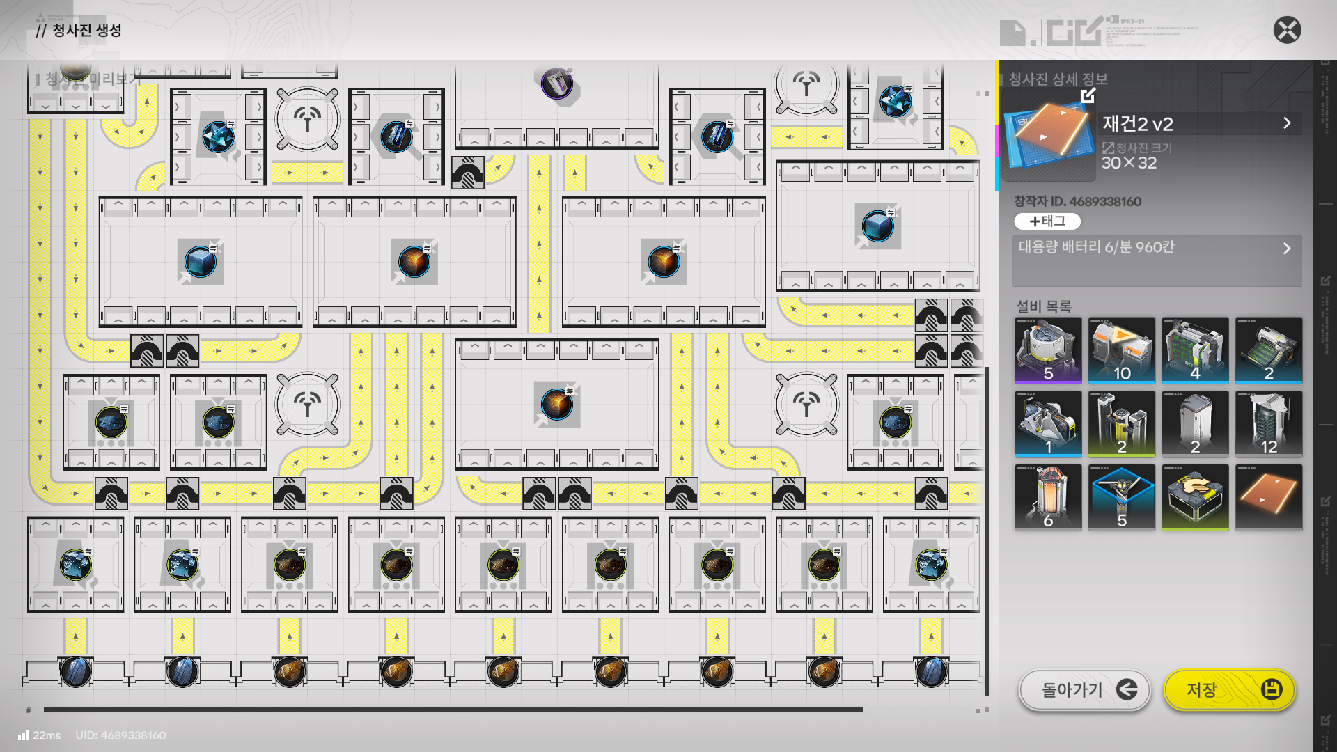Click the 저장 save button
The width and height of the screenshot is (1337, 752).
click(1229, 689)
